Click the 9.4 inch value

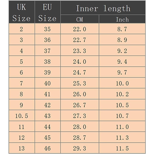click(x=122, y=61)
